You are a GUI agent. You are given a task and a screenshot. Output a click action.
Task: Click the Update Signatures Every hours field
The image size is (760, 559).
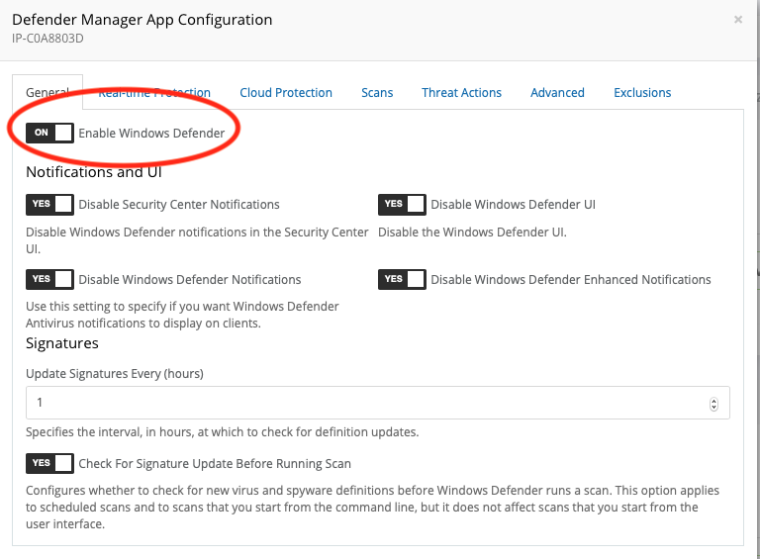click(378, 403)
